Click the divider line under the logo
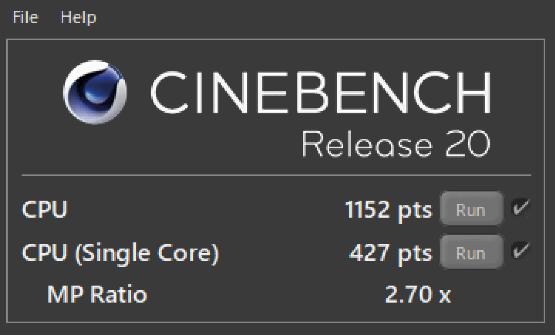The height and width of the screenshot is (335, 555). 276,175
